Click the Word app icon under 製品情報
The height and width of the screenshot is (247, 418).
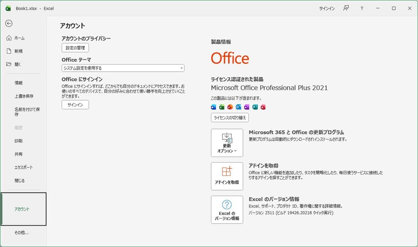click(x=213, y=107)
